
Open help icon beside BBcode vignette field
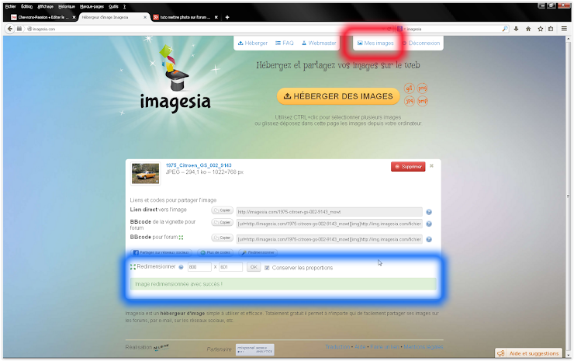(429, 224)
